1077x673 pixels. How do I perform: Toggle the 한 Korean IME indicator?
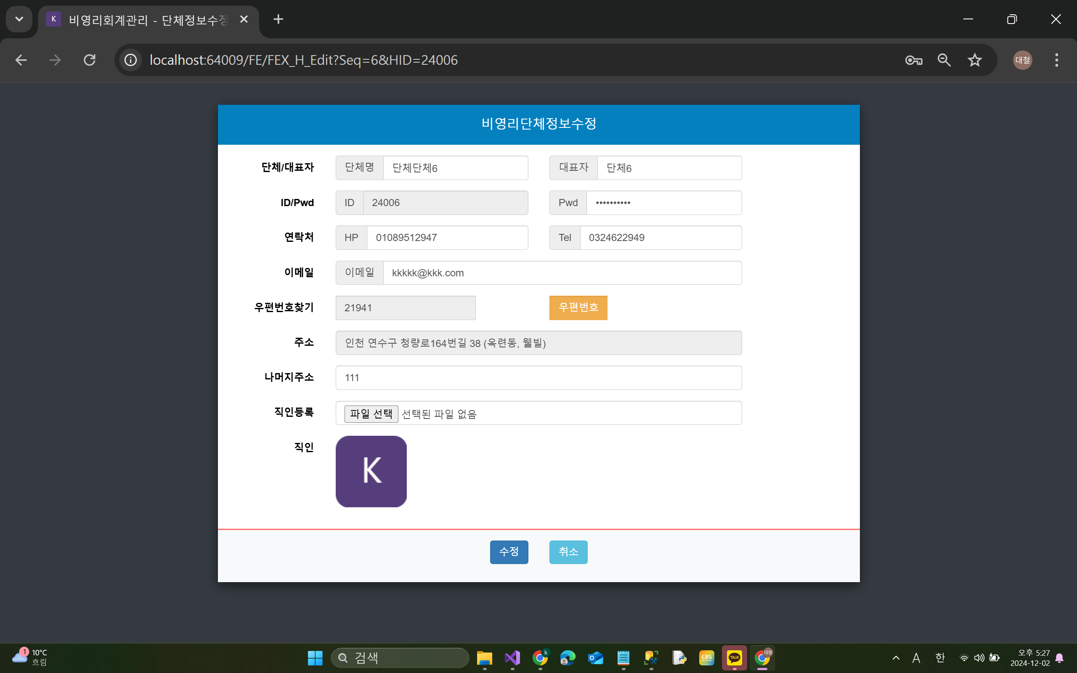click(x=940, y=658)
